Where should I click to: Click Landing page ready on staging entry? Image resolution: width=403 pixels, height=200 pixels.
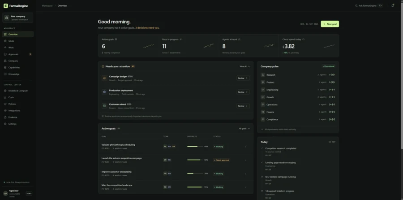pos(280,163)
